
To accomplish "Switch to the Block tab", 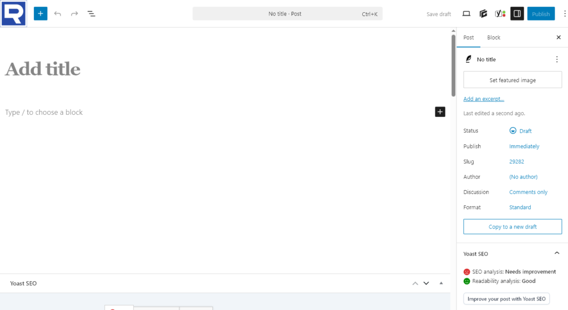I will tap(493, 38).
